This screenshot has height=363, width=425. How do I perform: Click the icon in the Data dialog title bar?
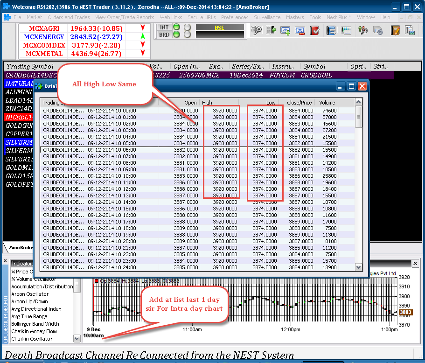coord(39,86)
